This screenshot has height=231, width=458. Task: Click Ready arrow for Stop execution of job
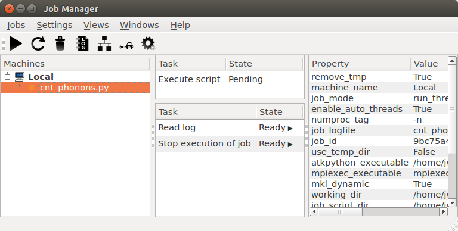pyautogui.click(x=290, y=144)
